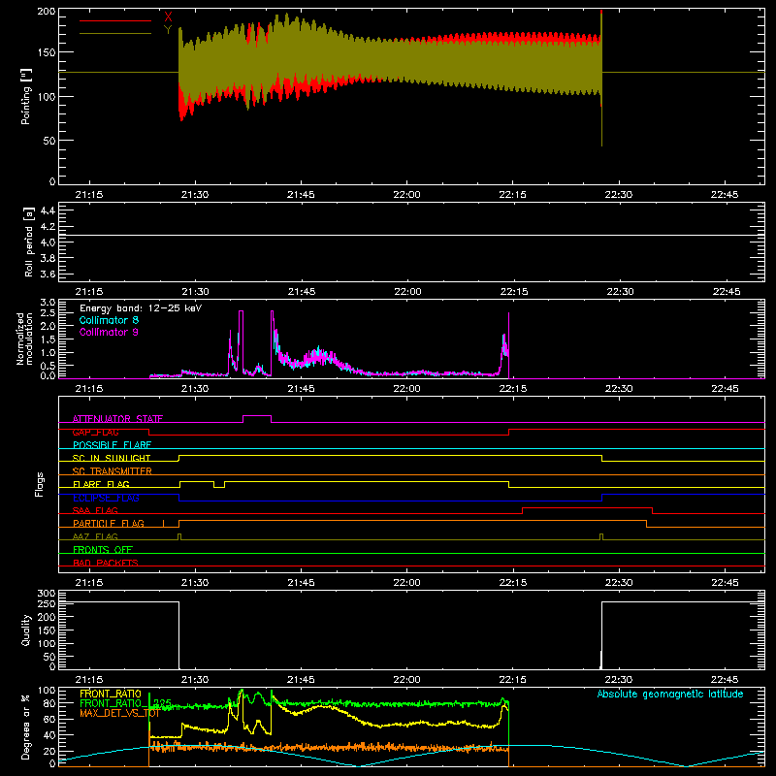Click the ECLIPSE_FLAG label
This screenshot has height=776, width=776.
[x=106, y=498]
